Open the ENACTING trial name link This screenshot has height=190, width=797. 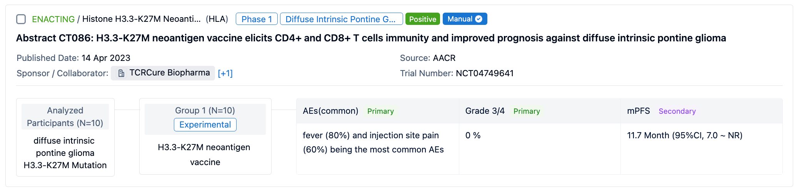(53, 19)
